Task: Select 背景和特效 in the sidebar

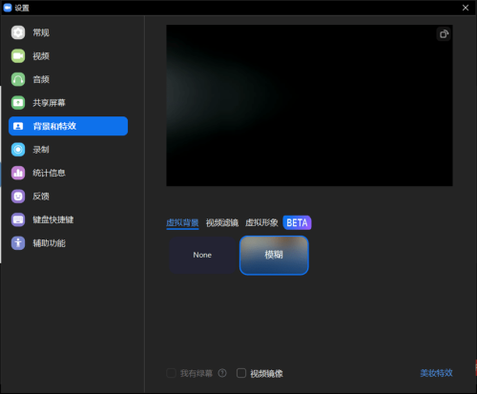Action: (x=68, y=126)
